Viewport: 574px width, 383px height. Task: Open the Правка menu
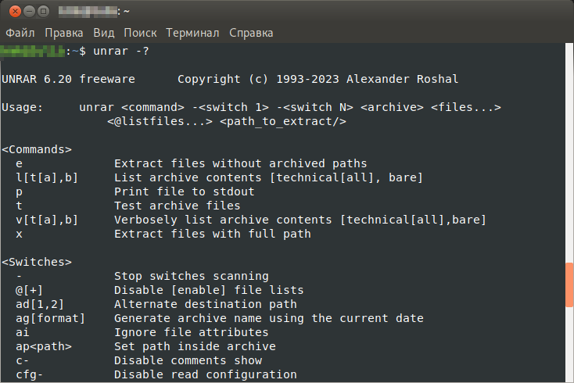click(x=63, y=33)
